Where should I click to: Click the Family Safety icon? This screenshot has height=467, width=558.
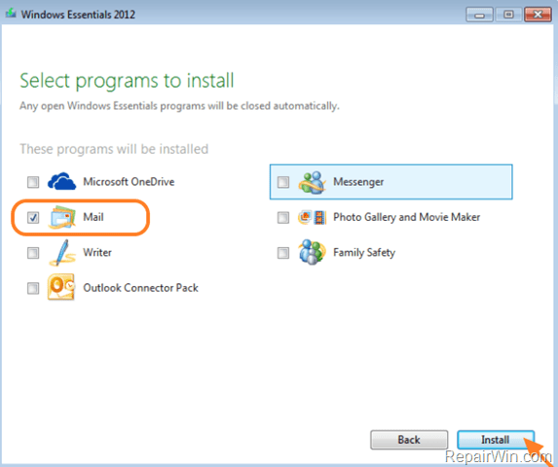(312, 252)
